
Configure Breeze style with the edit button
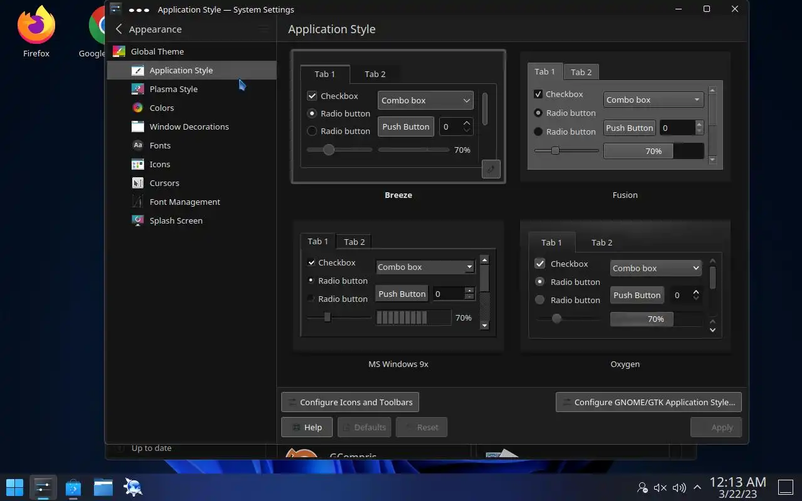click(491, 168)
